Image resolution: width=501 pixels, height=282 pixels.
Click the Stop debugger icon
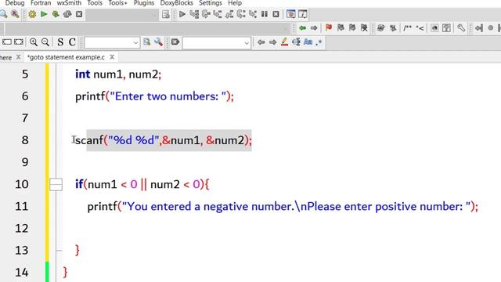click(x=276, y=14)
